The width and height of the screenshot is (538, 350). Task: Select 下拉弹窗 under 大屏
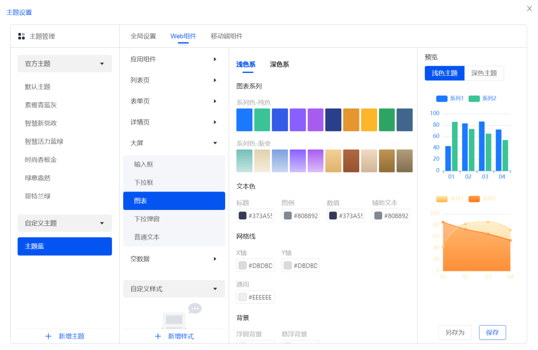tap(174, 219)
